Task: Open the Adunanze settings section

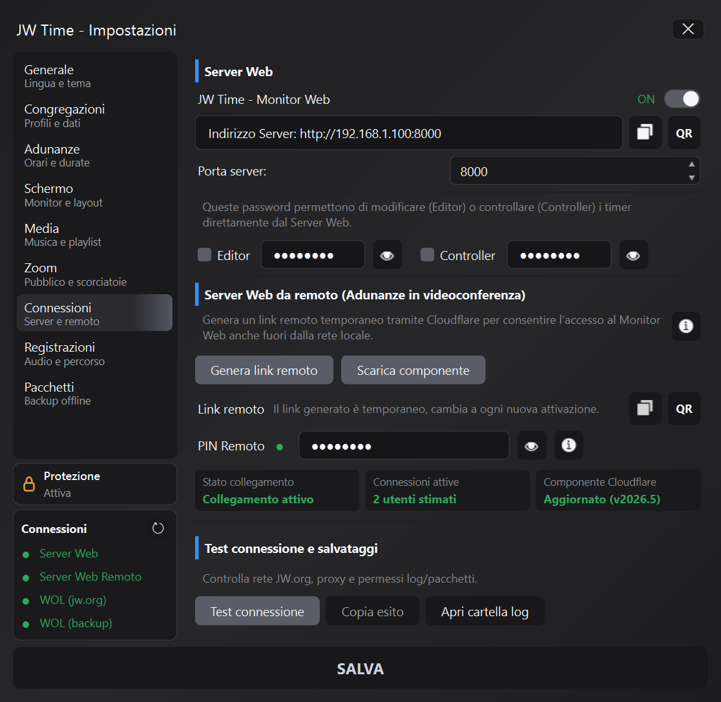Action: 95,155
